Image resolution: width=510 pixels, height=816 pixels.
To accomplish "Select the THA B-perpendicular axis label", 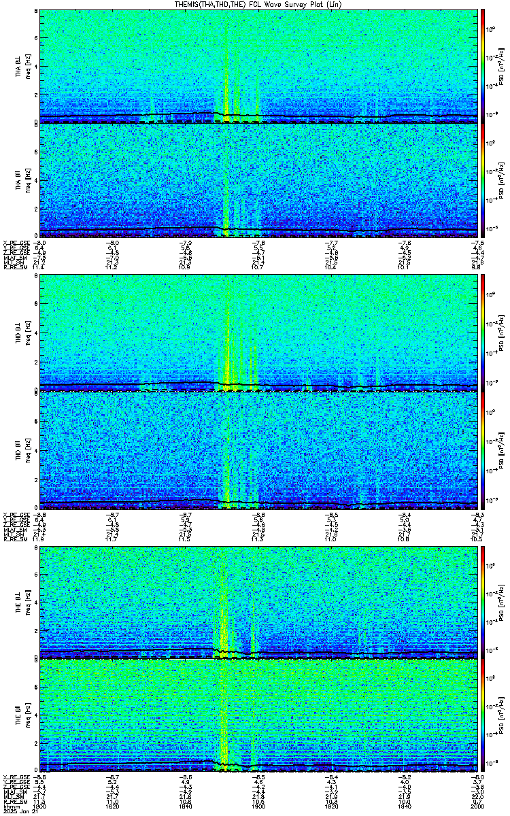I will pos(18,67).
